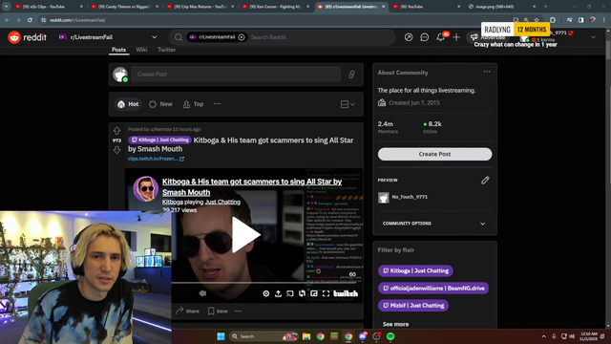Click the Twitch clip share upload icon
611x344 pixels.
278,293
